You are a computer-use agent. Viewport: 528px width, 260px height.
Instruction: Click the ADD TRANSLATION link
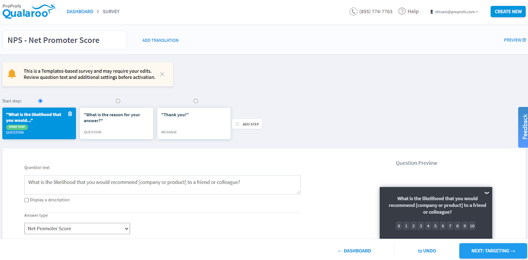[x=160, y=40]
